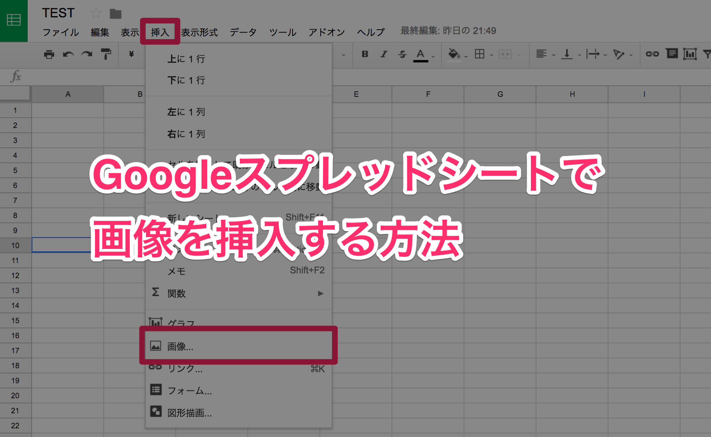Open the ツール menu
The height and width of the screenshot is (437, 711).
pyautogui.click(x=283, y=32)
